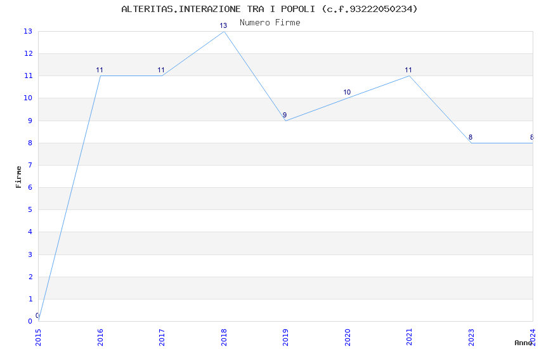Select the 2023 x-axis year label
Viewport: 539px width, 349px height.
(x=471, y=338)
